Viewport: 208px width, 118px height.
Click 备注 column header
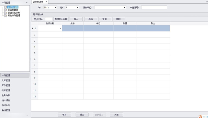click(x=153, y=24)
